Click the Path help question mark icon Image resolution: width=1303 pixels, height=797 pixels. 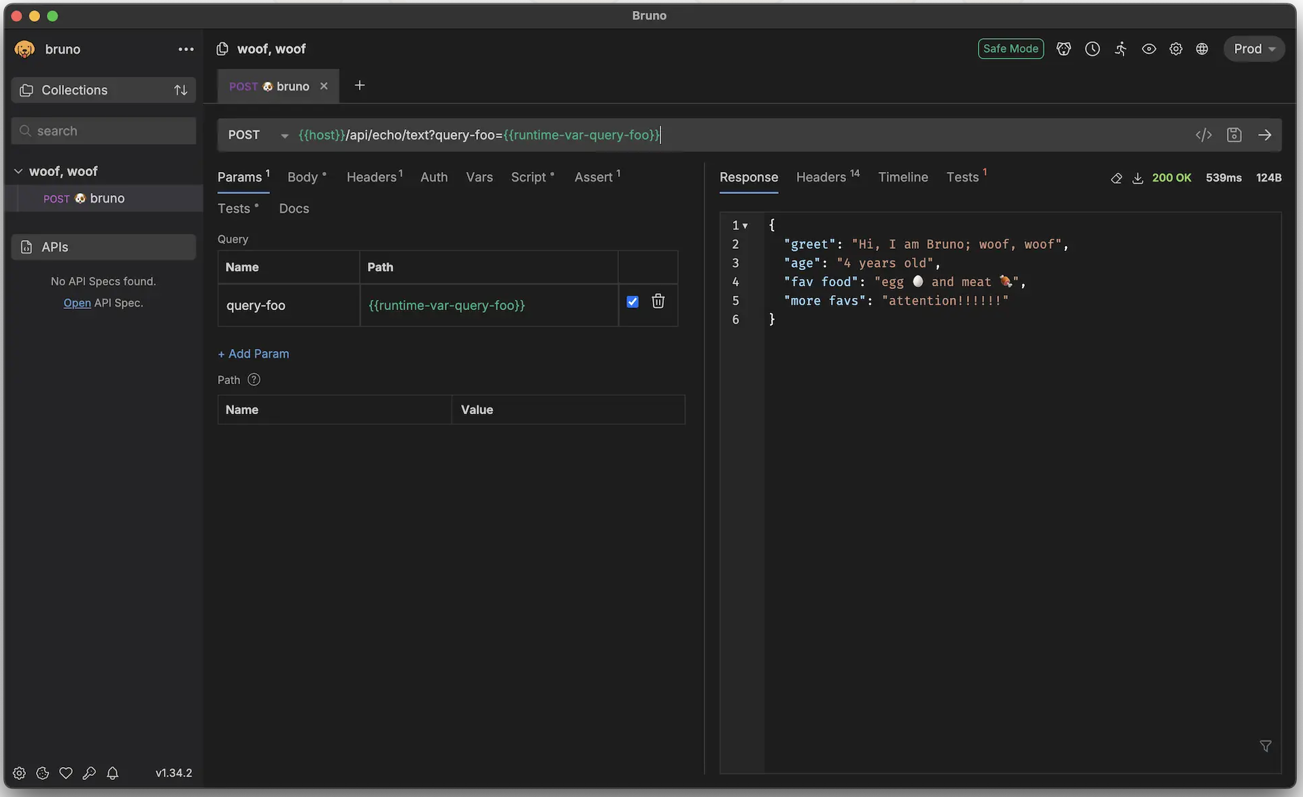254,379
